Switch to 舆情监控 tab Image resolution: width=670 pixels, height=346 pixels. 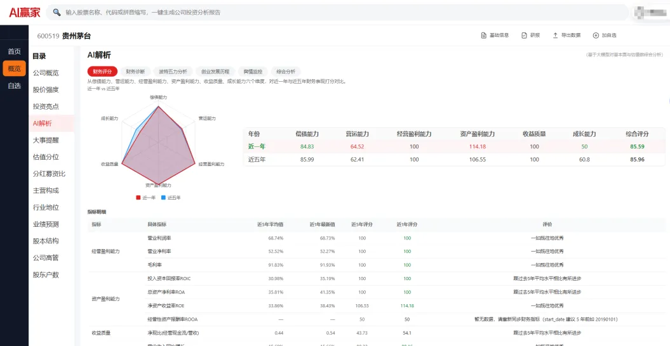point(253,72)
